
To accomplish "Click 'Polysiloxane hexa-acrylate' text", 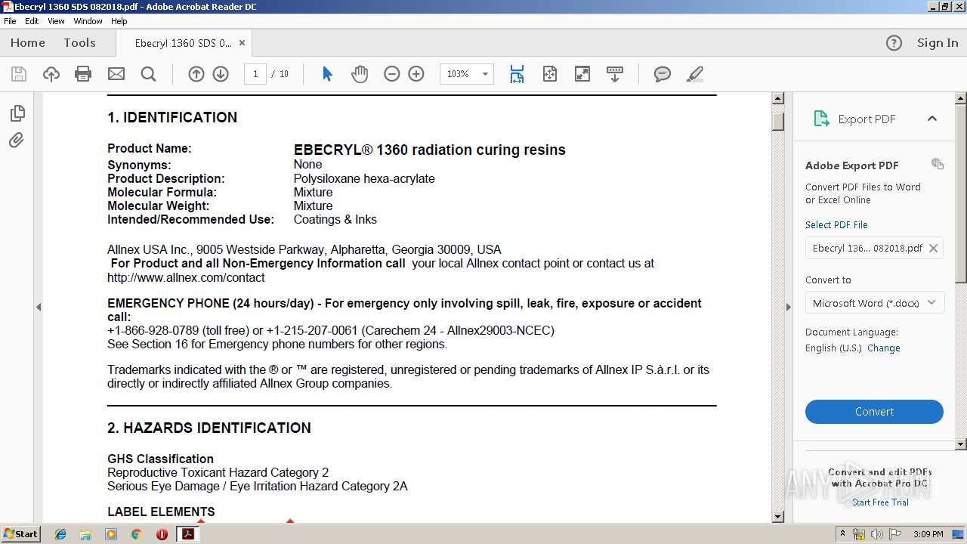I will (x=364, y=179).
